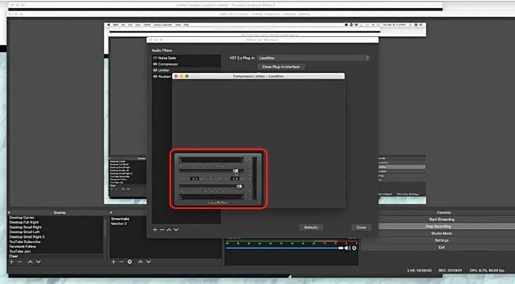Open Settings from Controls panel

point(442,241)
